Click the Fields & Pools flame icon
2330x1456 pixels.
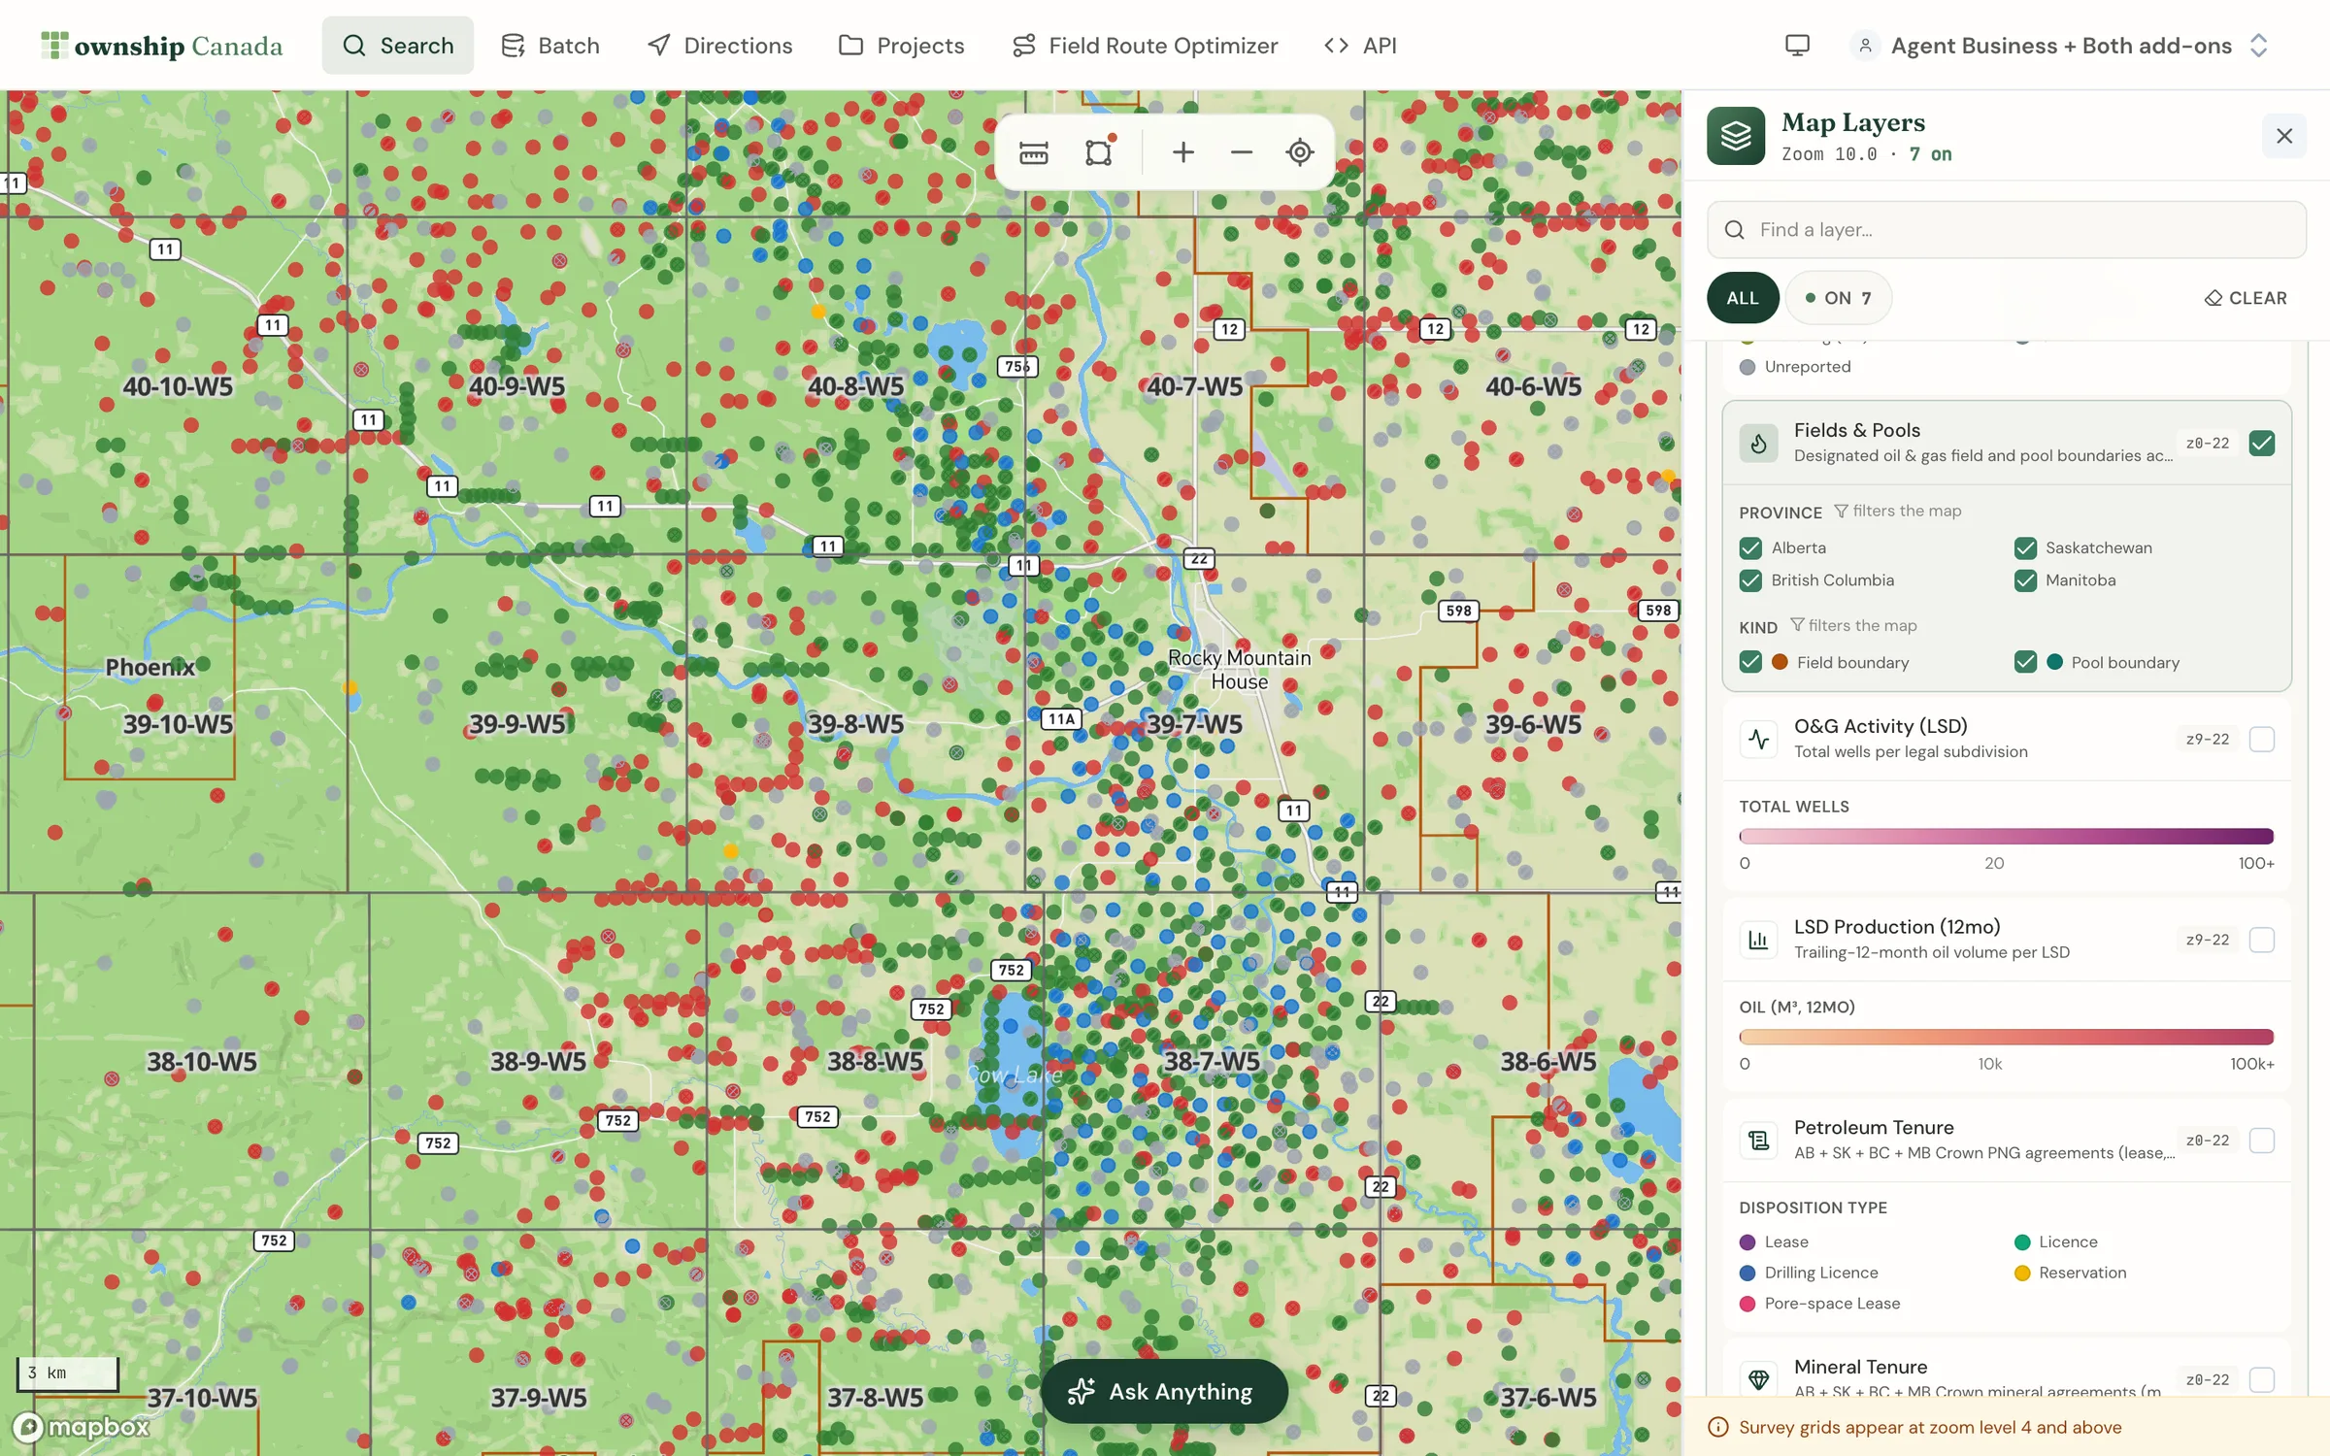(x=1758, y=444)
